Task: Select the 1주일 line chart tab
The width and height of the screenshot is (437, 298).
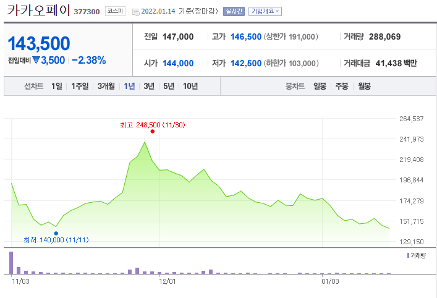Action: (x=80, y=86)
